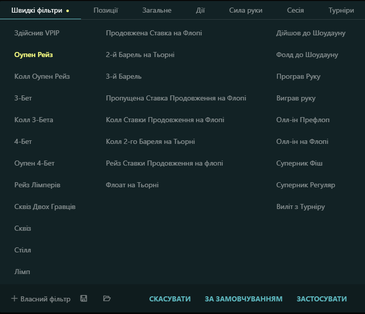Image resolution: width=365 pixels, height=314 pixels.
Task: Click the СКАСУВАТИ button
Action: 170,299
